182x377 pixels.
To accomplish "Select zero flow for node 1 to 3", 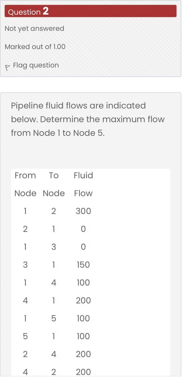I will (x=83, y=247).
